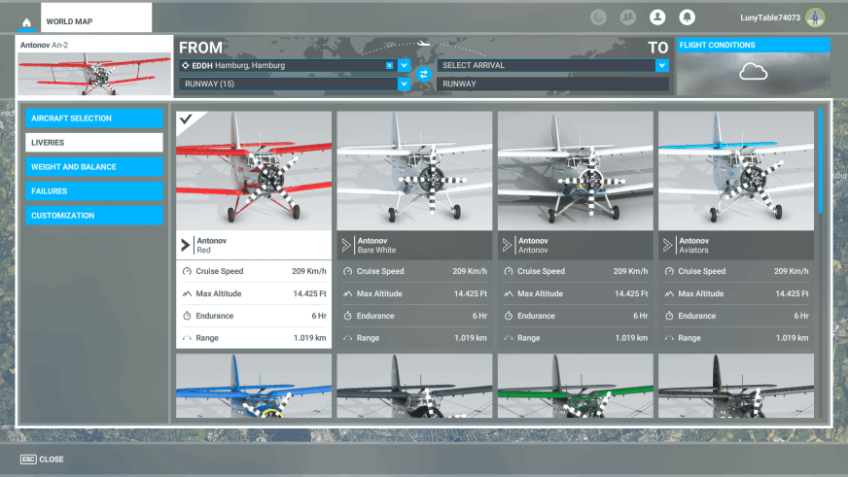The image size is (848, 477).
Task: Select the Failures option
Action: click(x=94, y=191)
